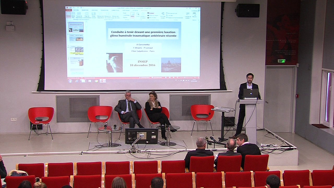334x188 pixels.
Task: Open the TRANSITIONS tab
Action: 104,10
